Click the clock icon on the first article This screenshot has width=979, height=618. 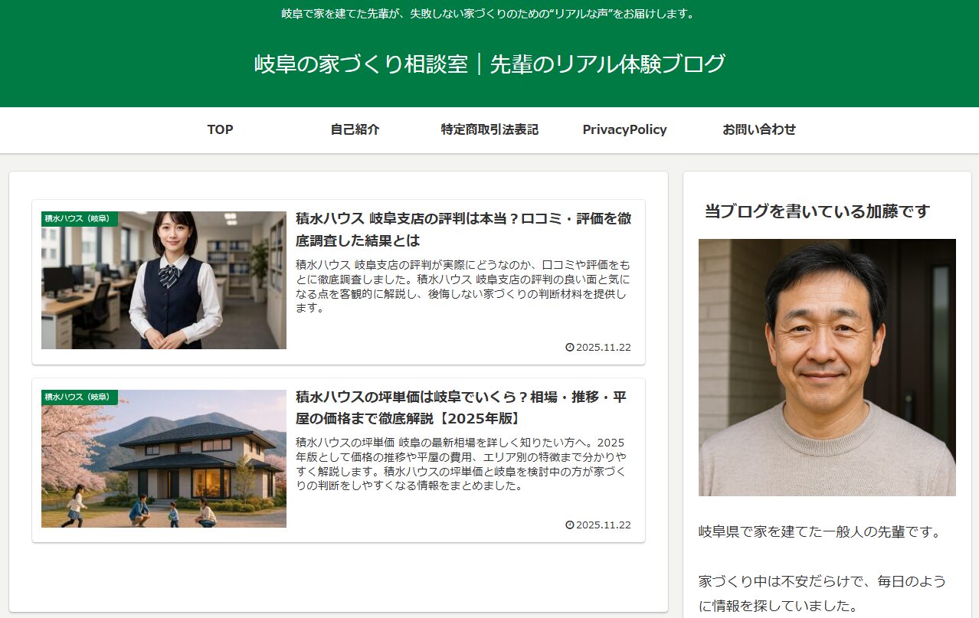569,348
